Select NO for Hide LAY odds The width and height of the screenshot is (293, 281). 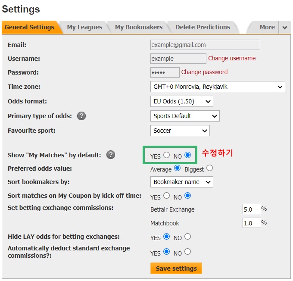point(187,237)
